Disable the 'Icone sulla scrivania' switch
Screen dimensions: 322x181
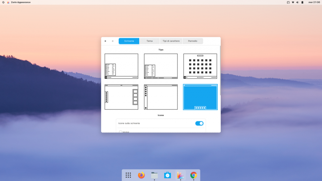pos(199,123)
